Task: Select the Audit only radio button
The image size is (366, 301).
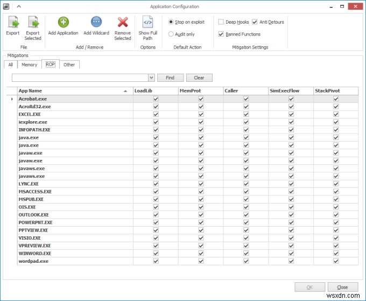Action: [x=171, y=34]
